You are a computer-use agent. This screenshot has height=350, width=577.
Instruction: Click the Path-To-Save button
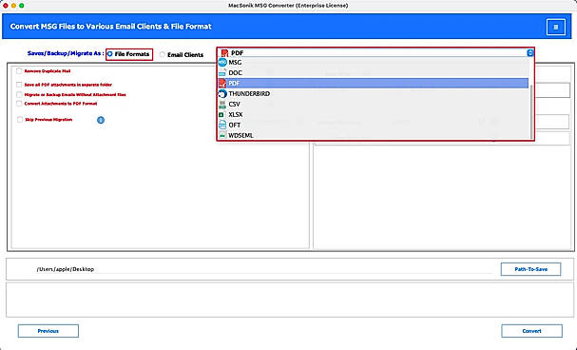pos(530,269)
